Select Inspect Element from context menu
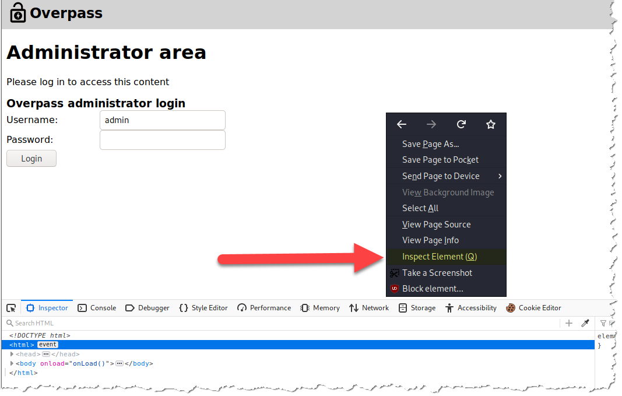The height and width of the screenshot is (396, 622). 440,257
